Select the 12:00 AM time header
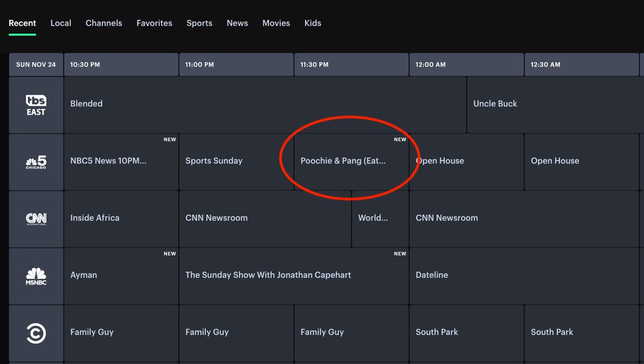This screenshot has width=644, height=364. pos(466,64)
